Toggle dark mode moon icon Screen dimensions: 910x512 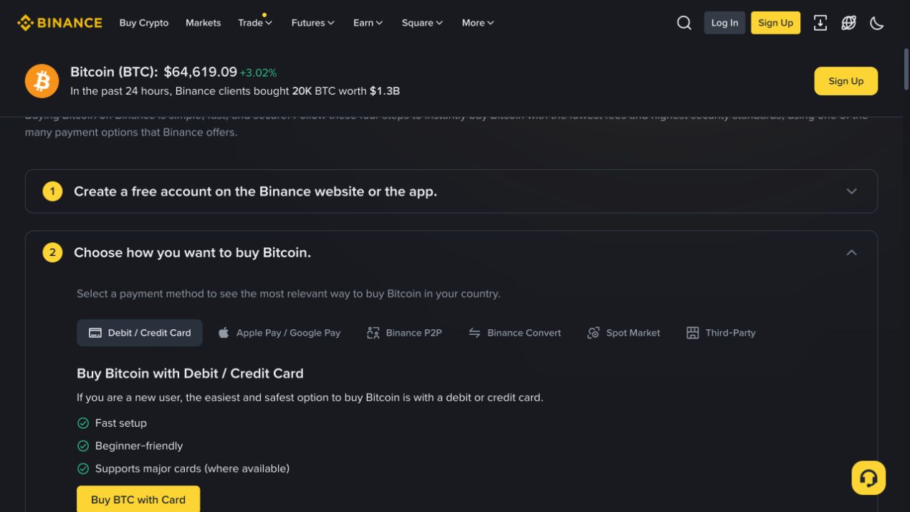[x=877, y=23]
